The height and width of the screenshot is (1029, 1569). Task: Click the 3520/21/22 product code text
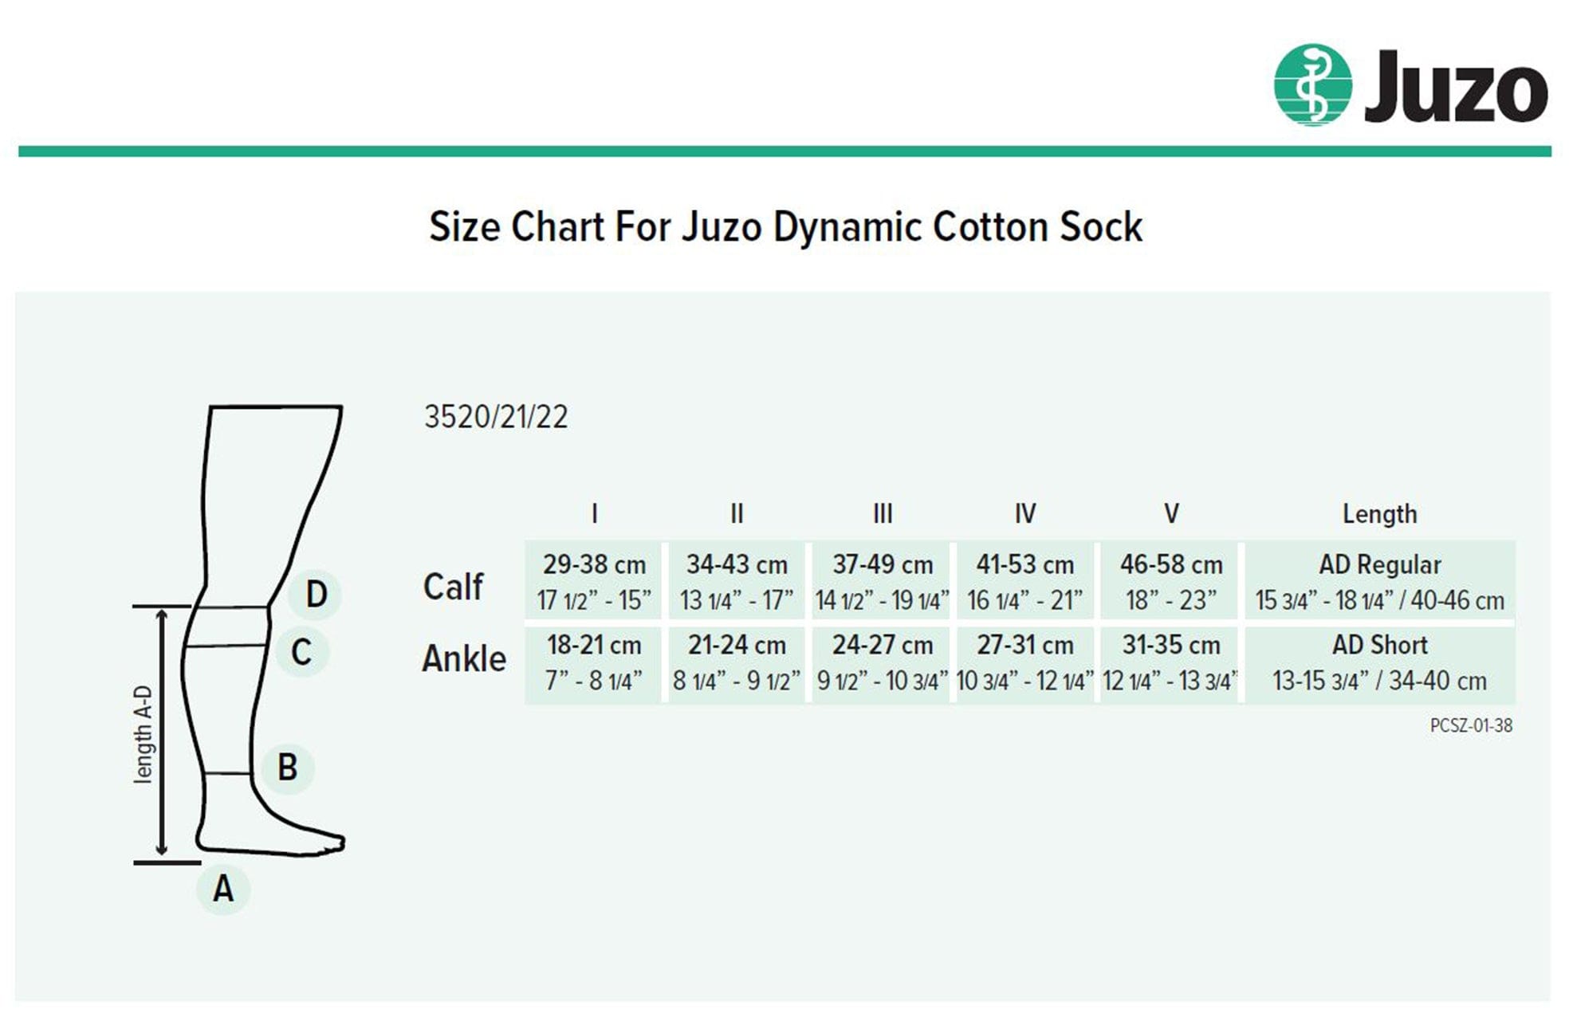(x=496, y=417)
